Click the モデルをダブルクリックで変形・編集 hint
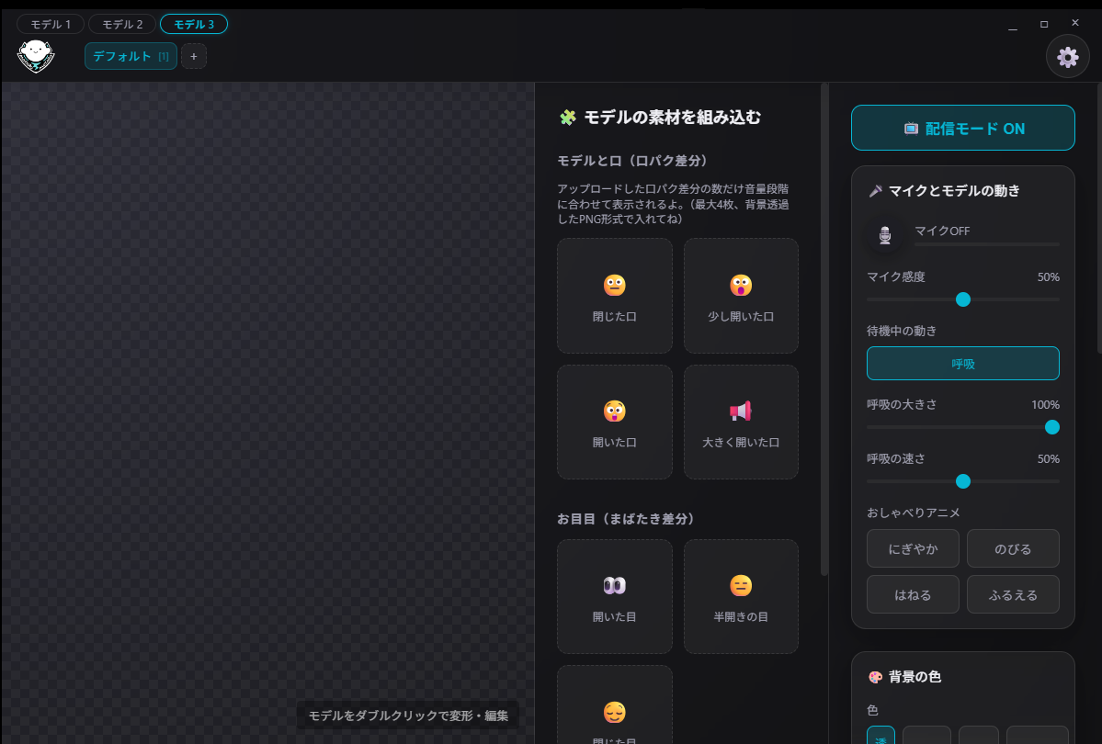This screenshot has height=744, width=1102. (408, 716)
